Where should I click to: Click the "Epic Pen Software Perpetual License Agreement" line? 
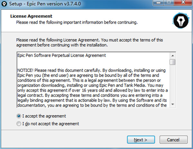pos(61,55)
